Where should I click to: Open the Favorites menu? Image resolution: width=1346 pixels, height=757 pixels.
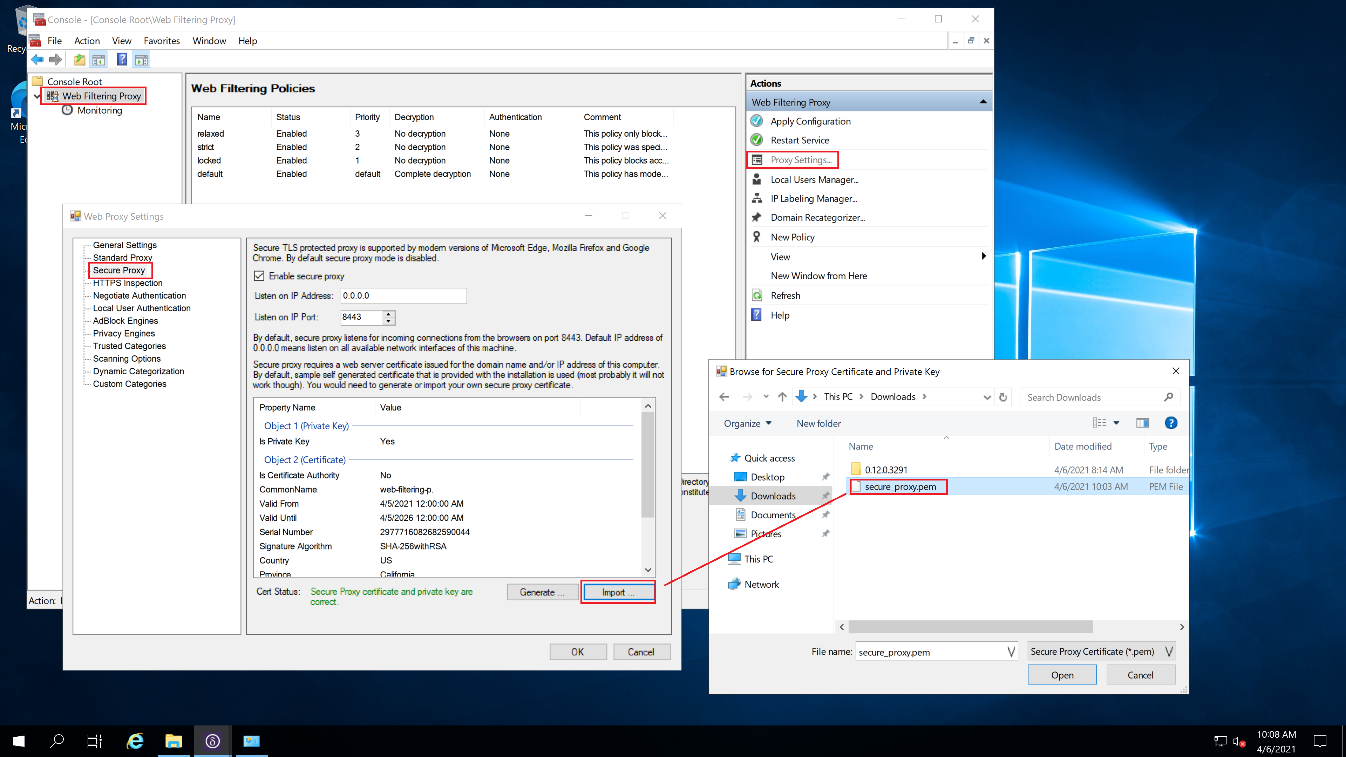pyautogui.click(x=162, y=41)
